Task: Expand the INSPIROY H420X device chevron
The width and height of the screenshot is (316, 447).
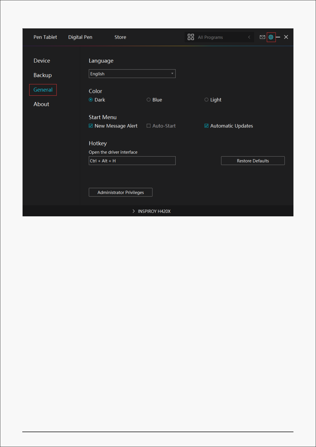Action: [134, 211]
